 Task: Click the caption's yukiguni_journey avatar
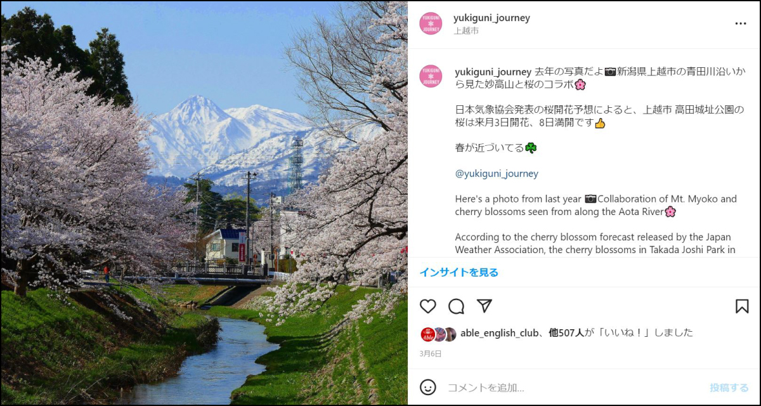pyautogui.click(x=431, y=76)
